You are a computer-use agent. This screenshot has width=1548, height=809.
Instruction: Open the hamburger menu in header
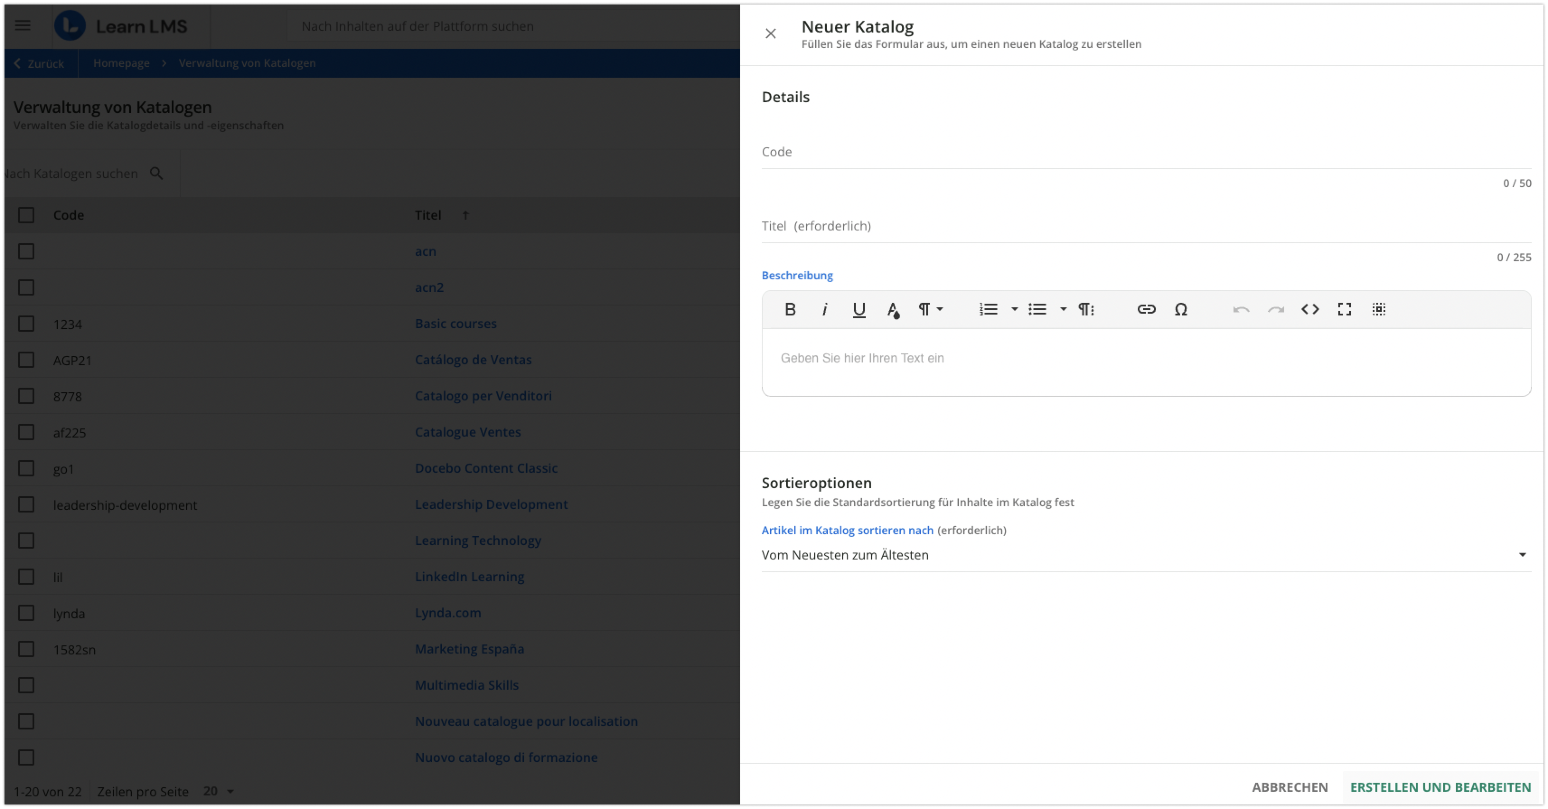23,25
